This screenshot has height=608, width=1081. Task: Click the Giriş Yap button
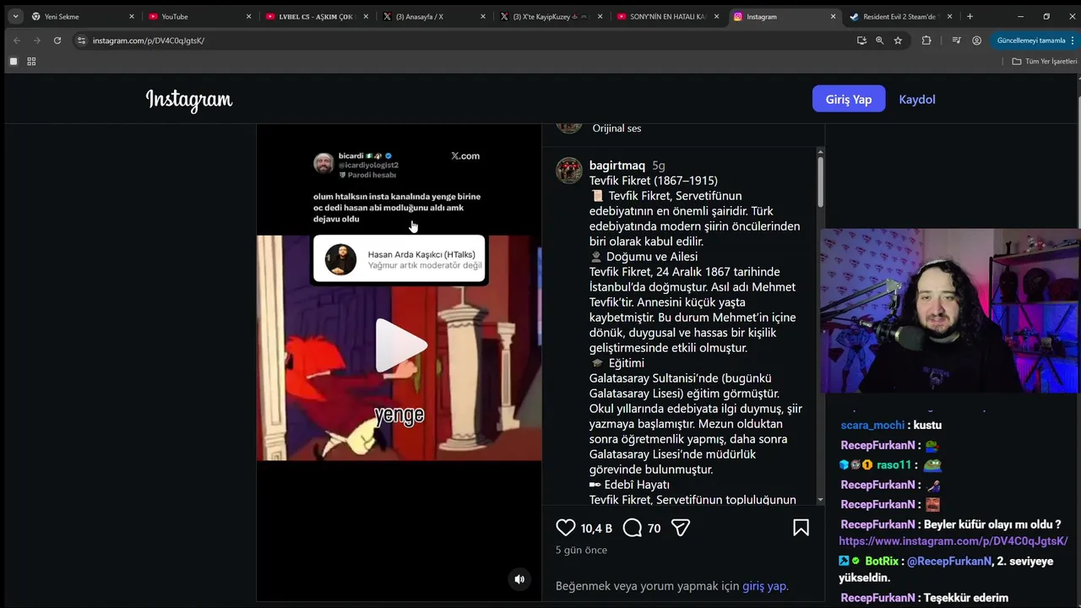pos(849,99)
